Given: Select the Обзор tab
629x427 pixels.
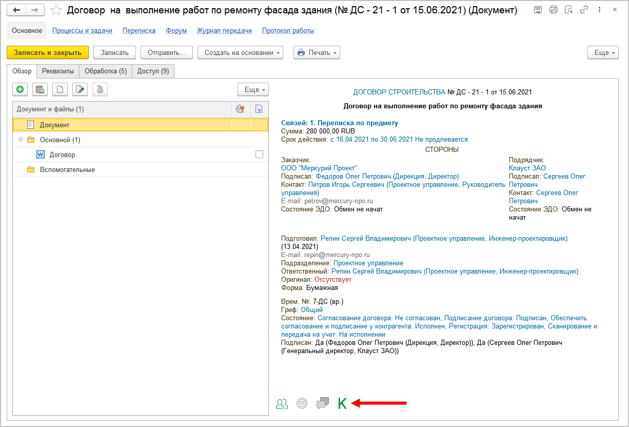Looking at the screenshot, I should pyautogui.click(x=22, y=71).
